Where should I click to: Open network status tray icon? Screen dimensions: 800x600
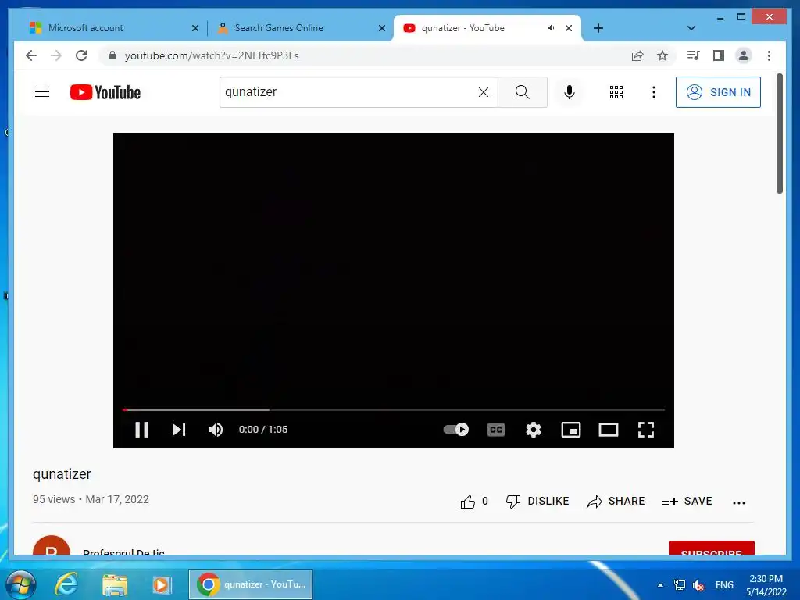[x=679, y=585]
